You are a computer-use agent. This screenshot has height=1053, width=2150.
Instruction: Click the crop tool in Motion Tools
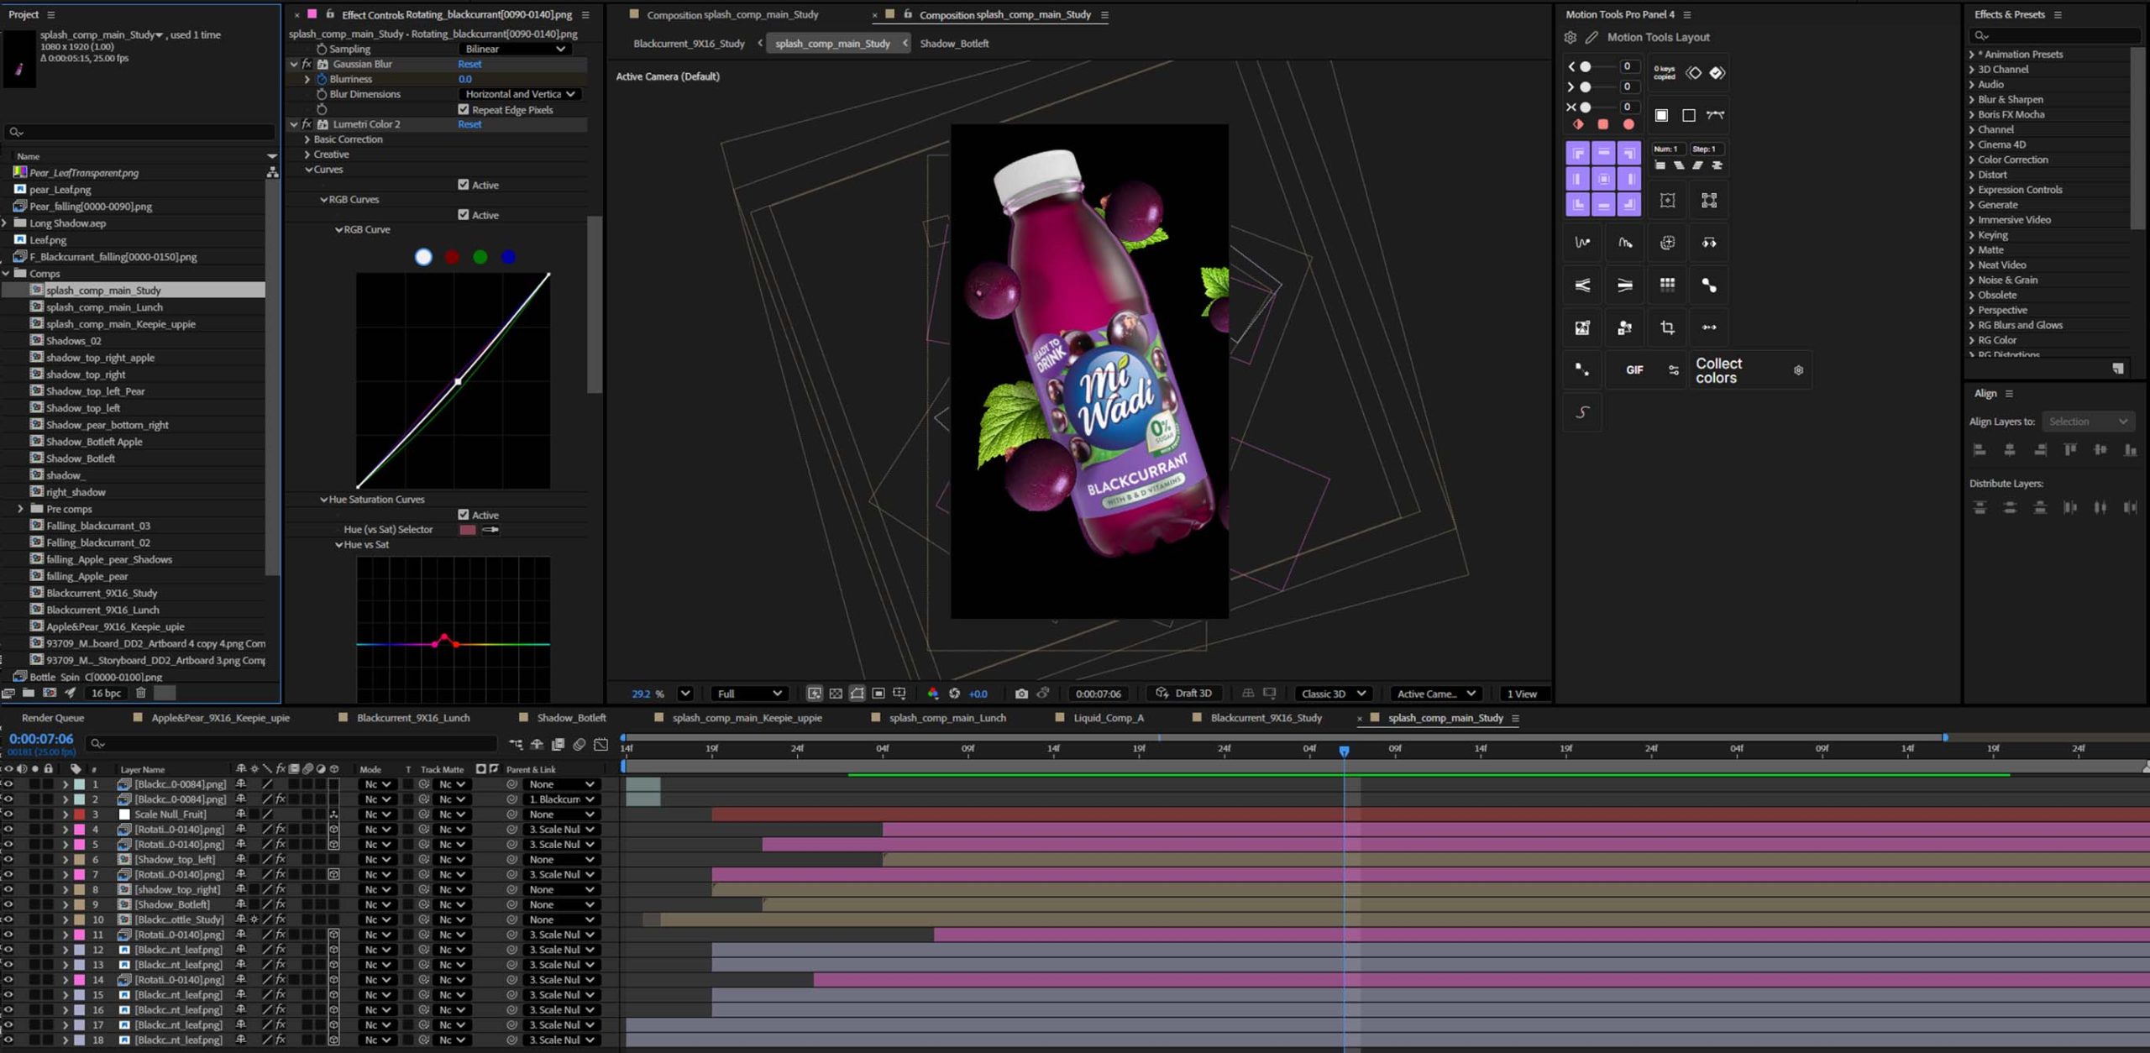pyautogui.click(x=1667, y=327)
